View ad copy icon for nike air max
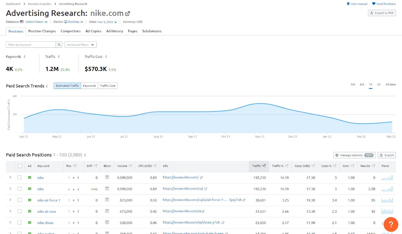Viewport: 402px width, 234px height. [x=107, y=211]
